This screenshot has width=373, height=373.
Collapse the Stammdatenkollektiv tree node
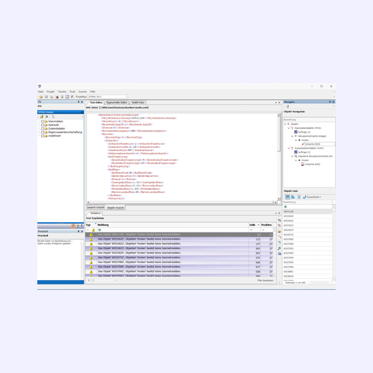(288, 128)
